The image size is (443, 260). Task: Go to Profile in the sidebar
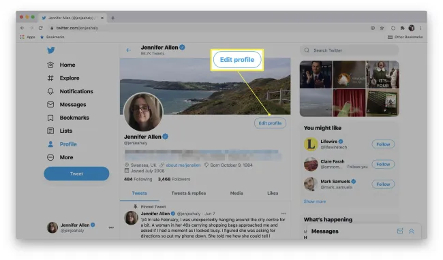68,144
